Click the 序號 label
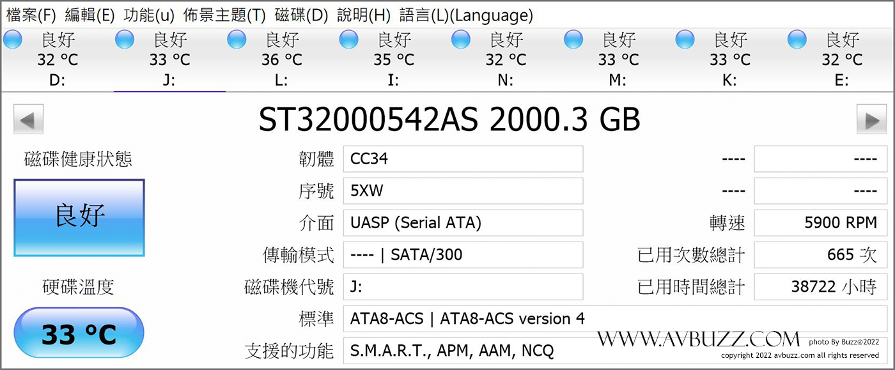The height and width of the screenshot is (370, 895). tap(316, 191)
